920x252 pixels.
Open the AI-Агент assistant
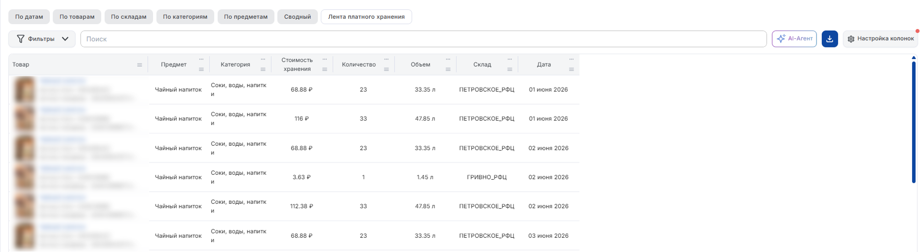tap(794, 39)
